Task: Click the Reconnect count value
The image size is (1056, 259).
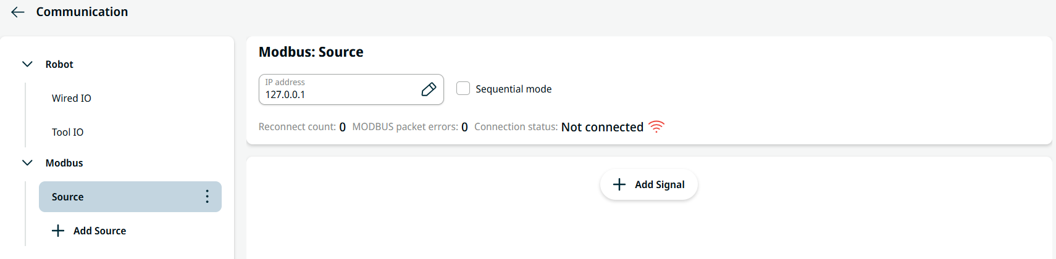Action: pyautogui.click(x=343, y=127)
